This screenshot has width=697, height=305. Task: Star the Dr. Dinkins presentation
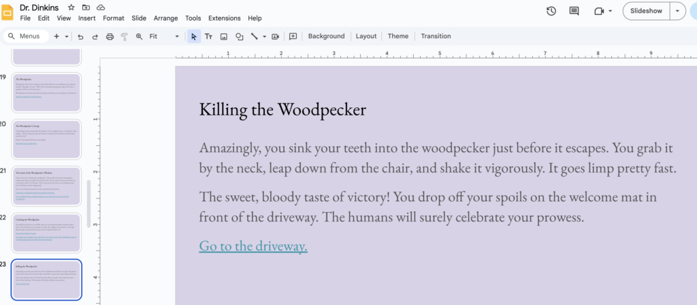[71, 7]
